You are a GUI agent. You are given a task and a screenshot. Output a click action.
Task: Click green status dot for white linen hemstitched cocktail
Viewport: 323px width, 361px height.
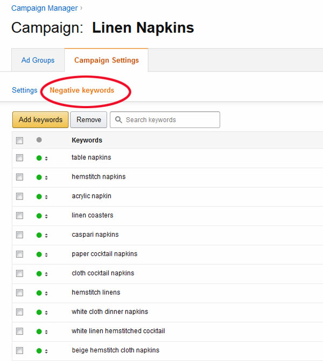tap(39, 331)
